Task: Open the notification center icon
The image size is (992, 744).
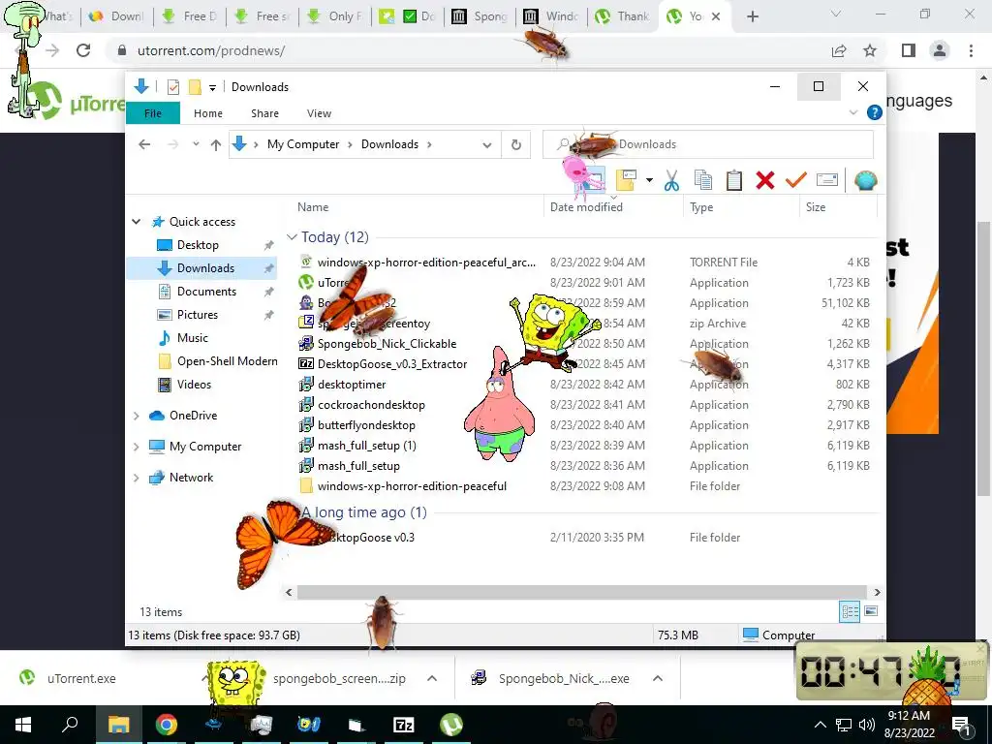Action: click(962, 726)
